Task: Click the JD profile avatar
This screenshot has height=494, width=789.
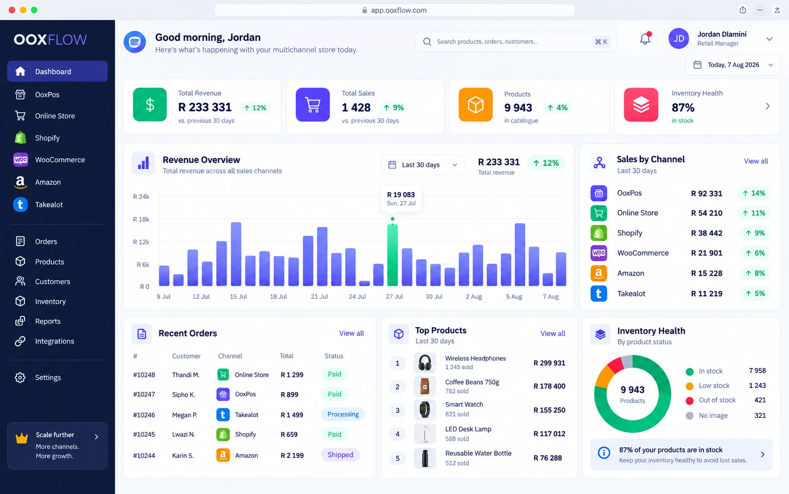Action: (x=679, y=38)
